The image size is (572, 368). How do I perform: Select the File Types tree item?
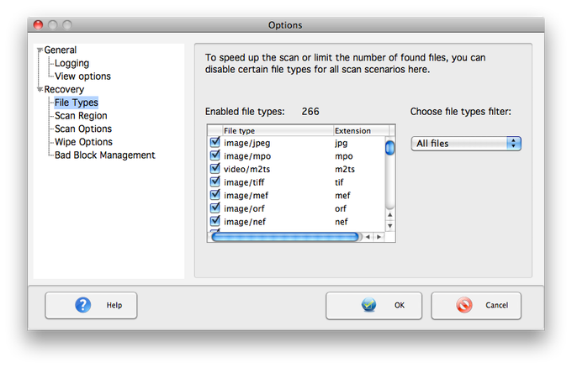point(77,103)
